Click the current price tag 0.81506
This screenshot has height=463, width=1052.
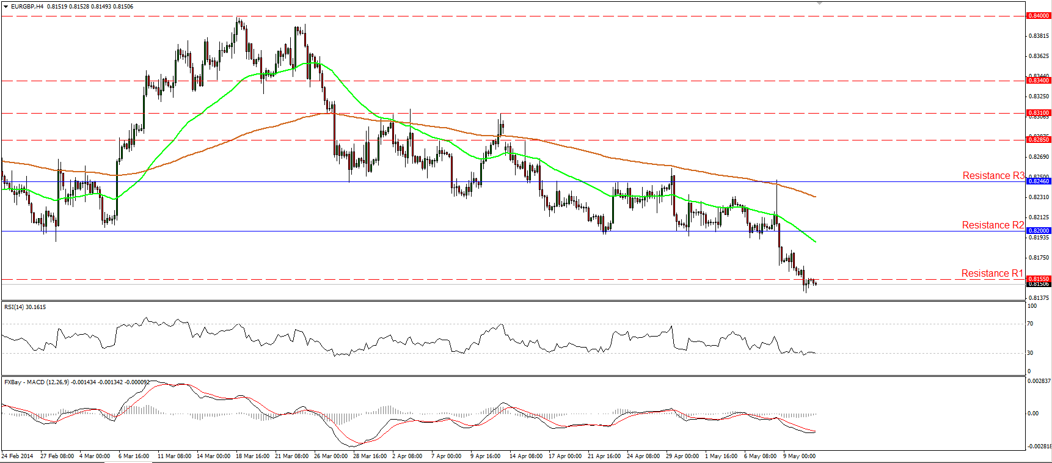(1039, 284)
